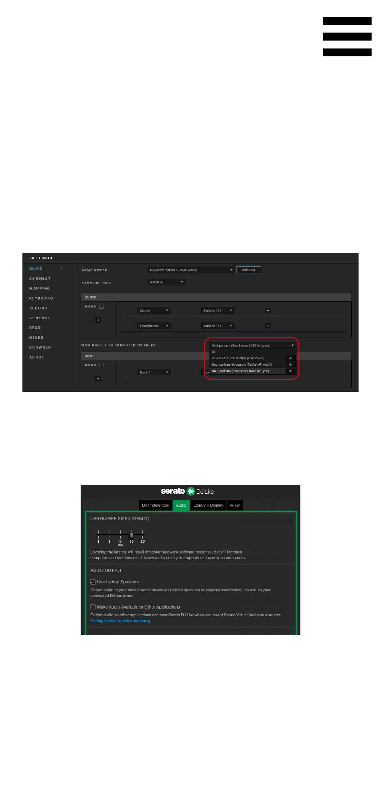Set USB buffer size to 20 ms
This screenshot has width=381, height=796.
(x=143, y=542)
